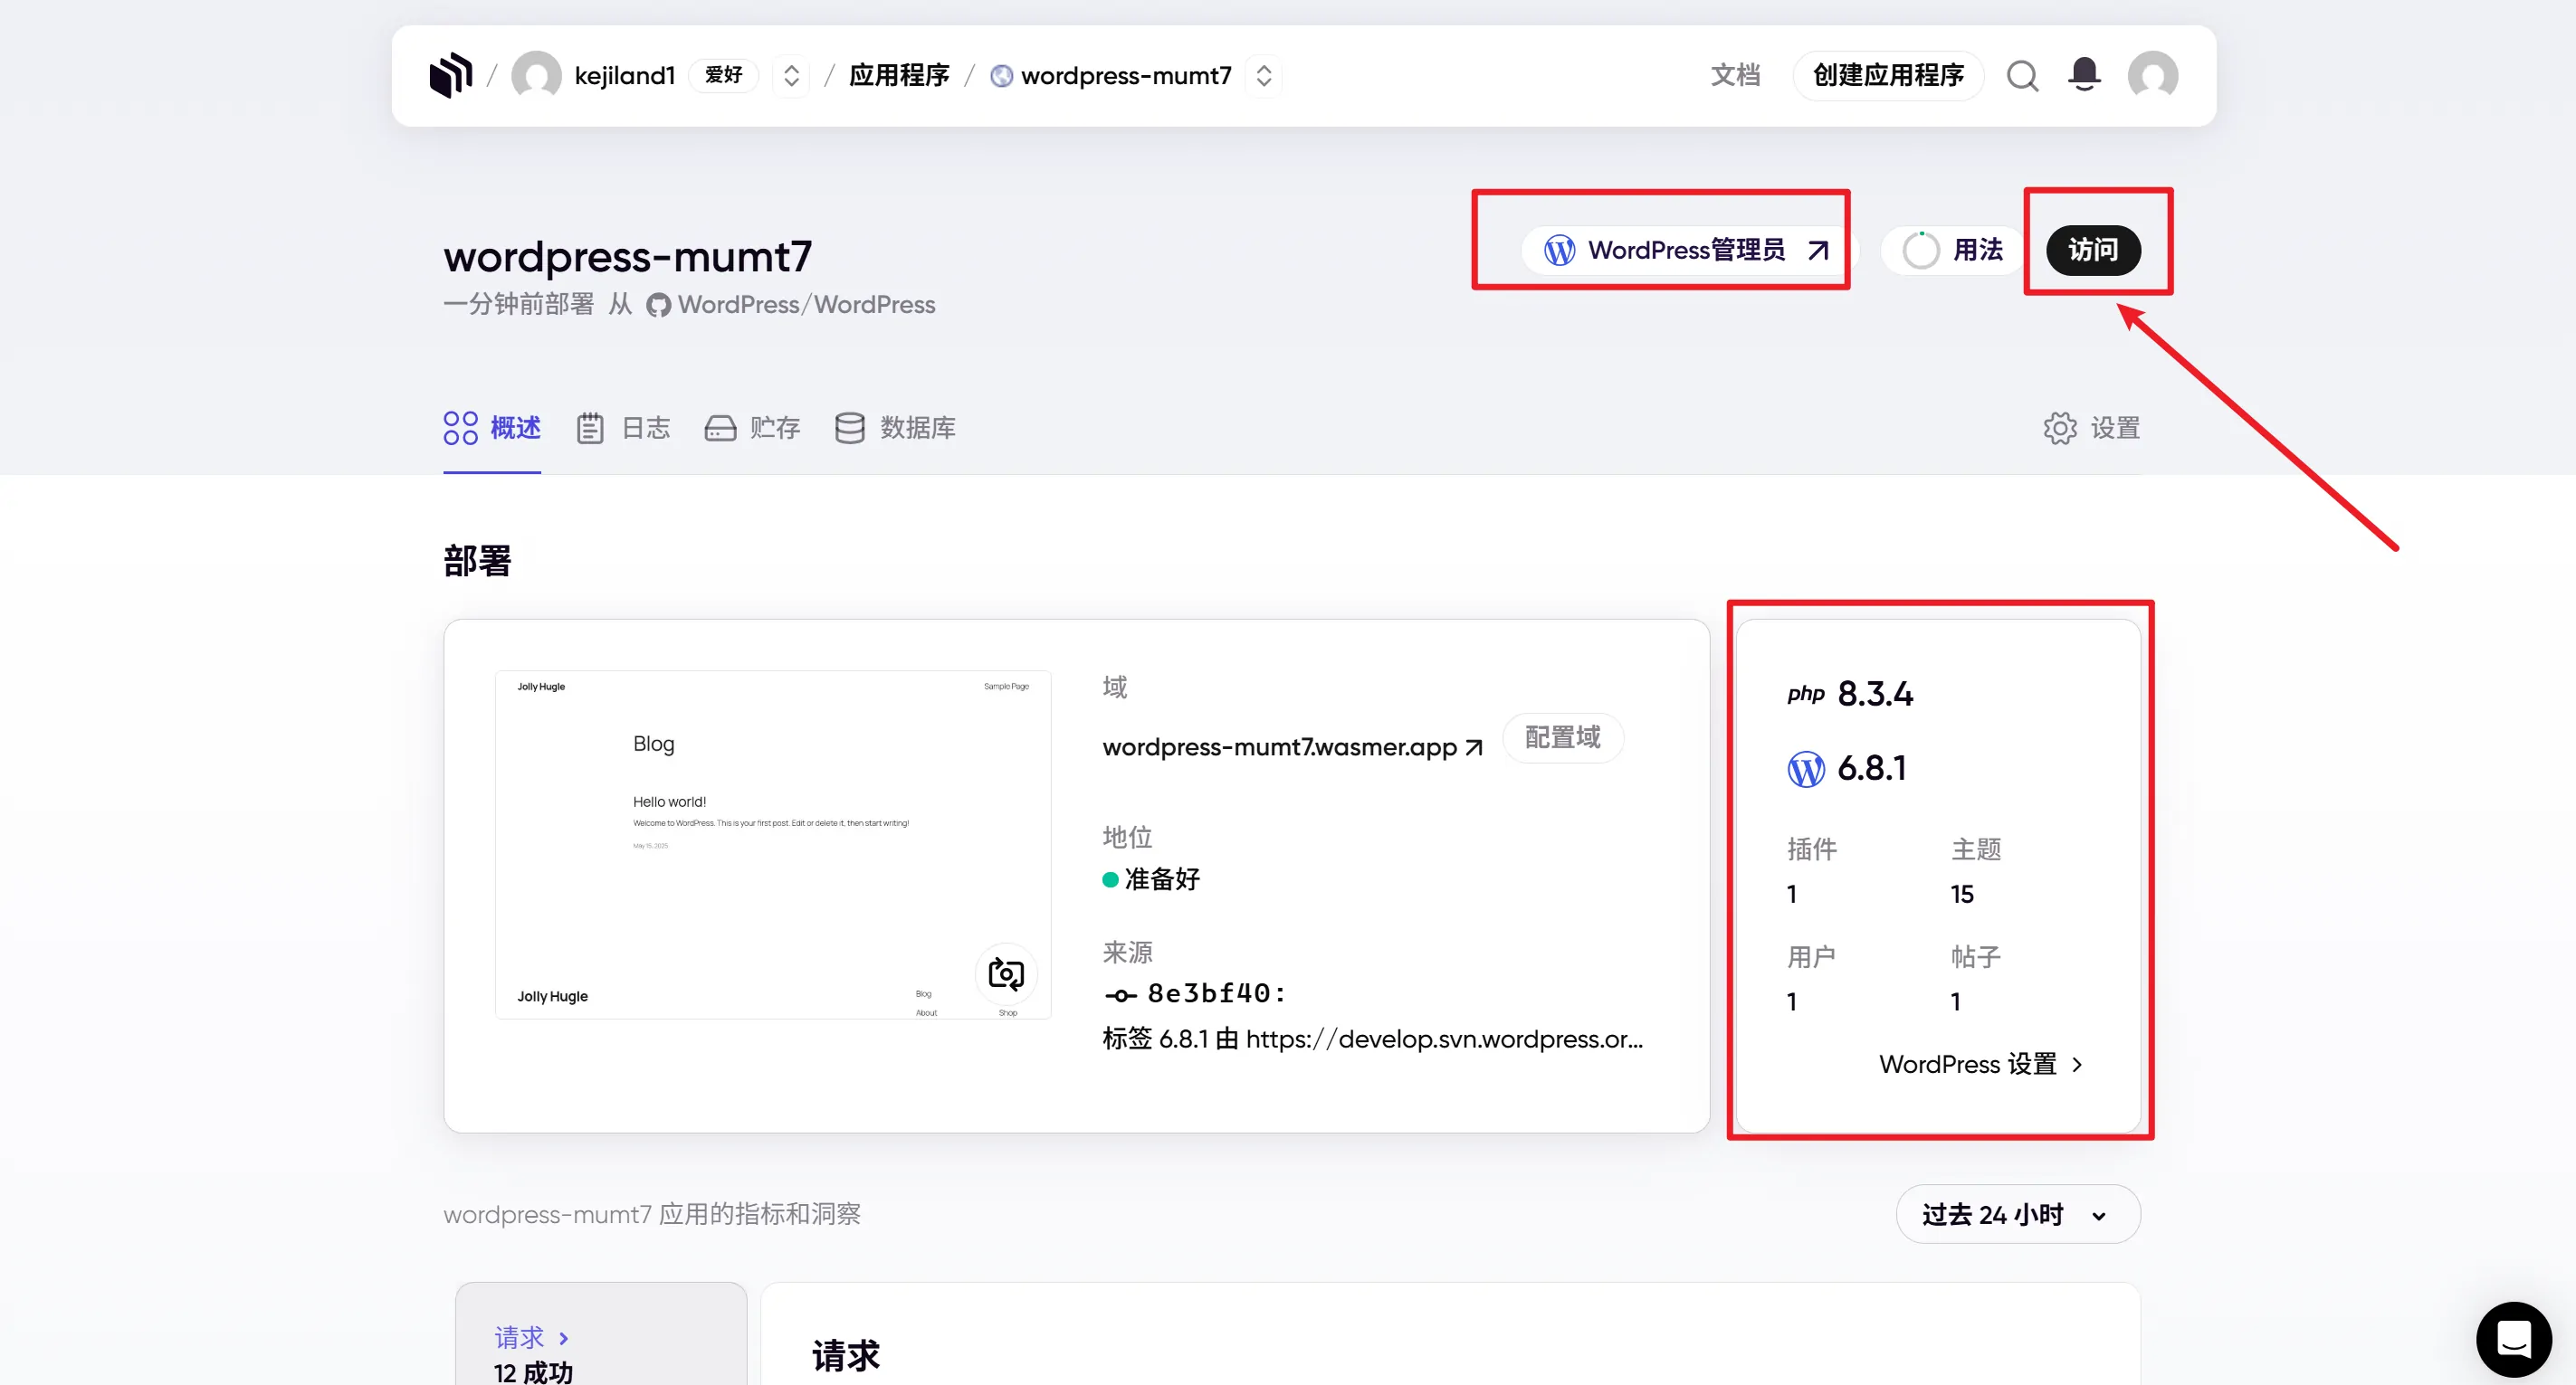This screenshot has width=2576, height=1385.
Task: Click the 用法 button
Action: coord(1955,250)
